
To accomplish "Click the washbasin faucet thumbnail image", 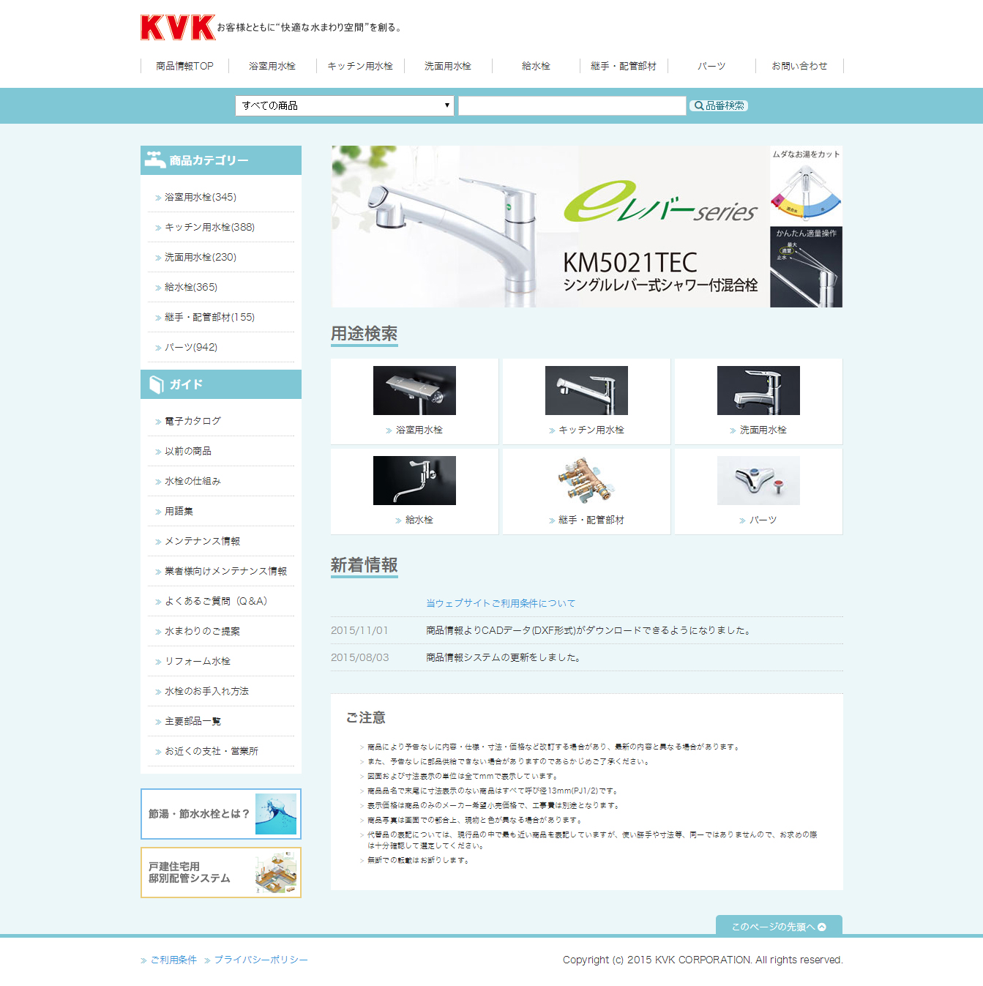I will [758, 390].
